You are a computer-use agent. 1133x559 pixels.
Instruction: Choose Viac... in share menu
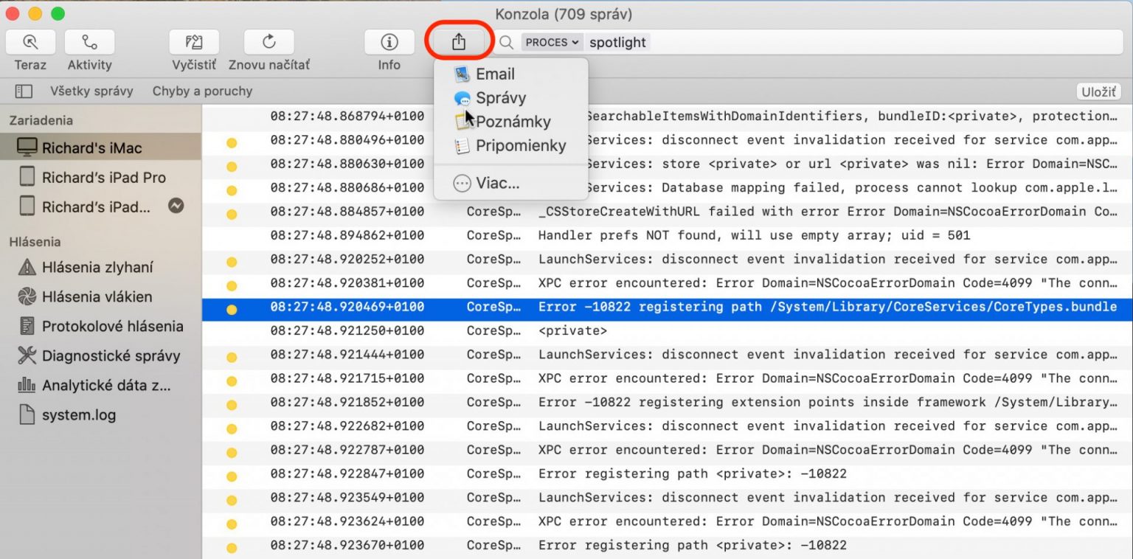pos(511,184)
